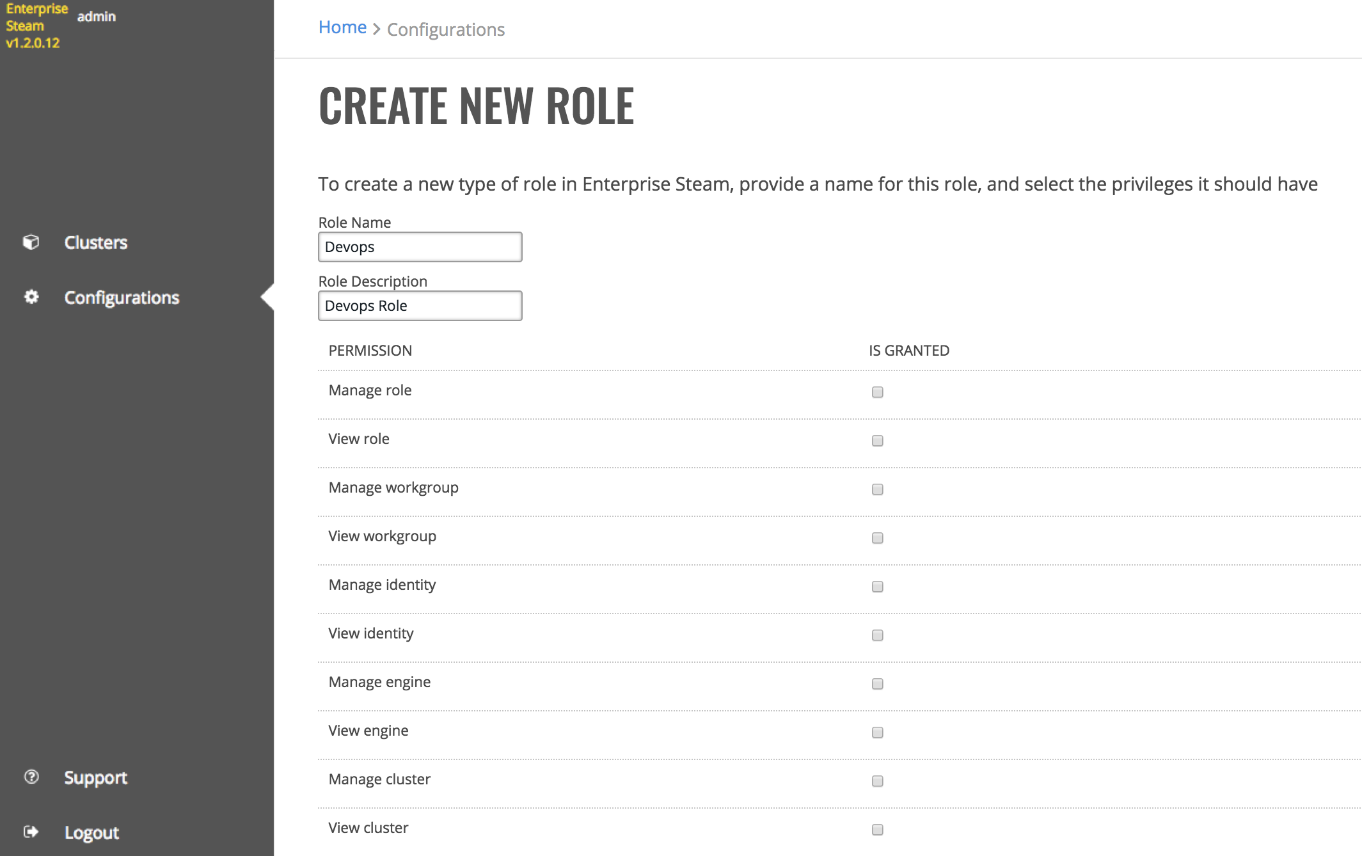Select the 'Manage workgroup' permission label
The image size is (1362, 856).
[393, 487]
